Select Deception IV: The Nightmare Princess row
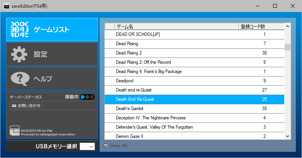Image resolution: width=302 pixels, height=158 pixels. pos(151,118)
